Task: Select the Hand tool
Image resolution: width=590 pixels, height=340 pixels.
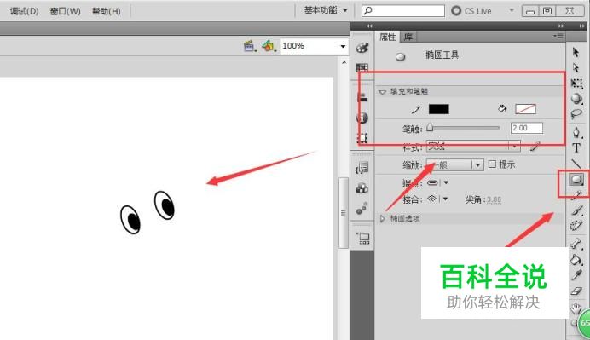Action: click(x=576, y=308)
